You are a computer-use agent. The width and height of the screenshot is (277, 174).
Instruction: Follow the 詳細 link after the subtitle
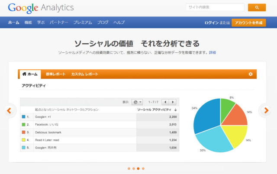(x=213, y=52)
